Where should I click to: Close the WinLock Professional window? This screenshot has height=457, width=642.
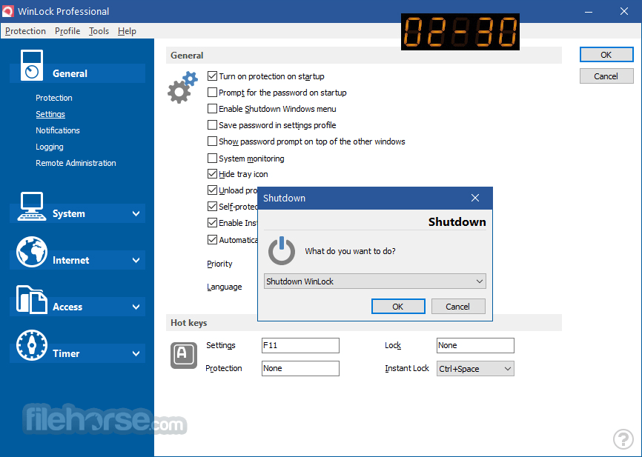[x=624, y=11]
